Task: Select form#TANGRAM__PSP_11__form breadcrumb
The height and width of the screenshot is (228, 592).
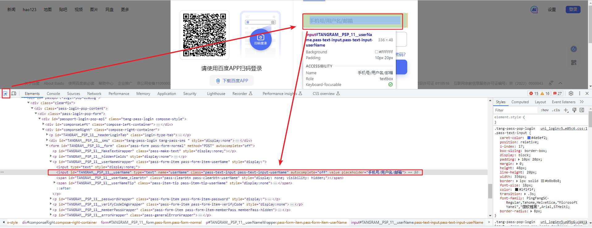Action: pos(151,222)
